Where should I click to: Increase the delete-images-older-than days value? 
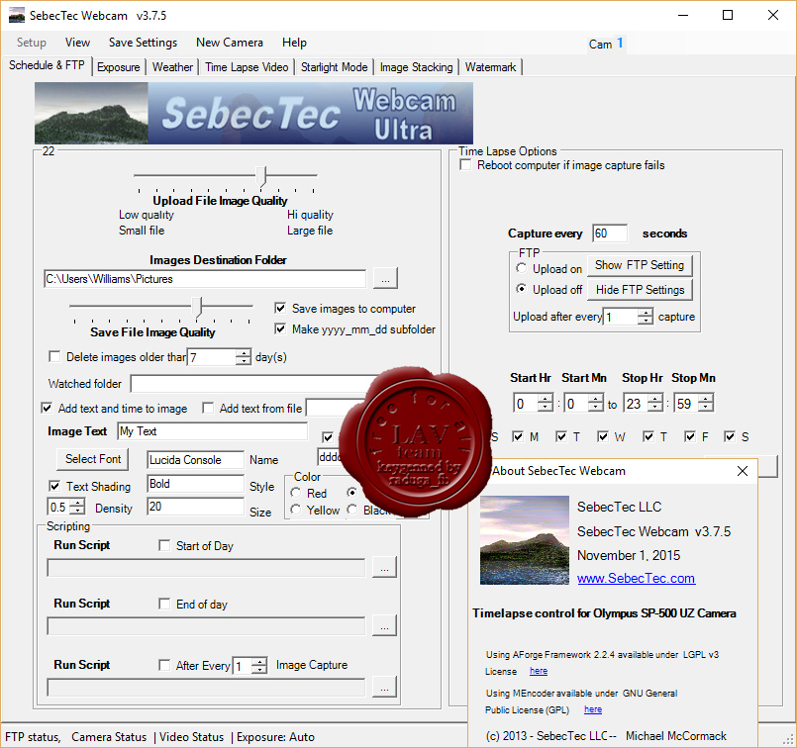(x=245, y=353)
